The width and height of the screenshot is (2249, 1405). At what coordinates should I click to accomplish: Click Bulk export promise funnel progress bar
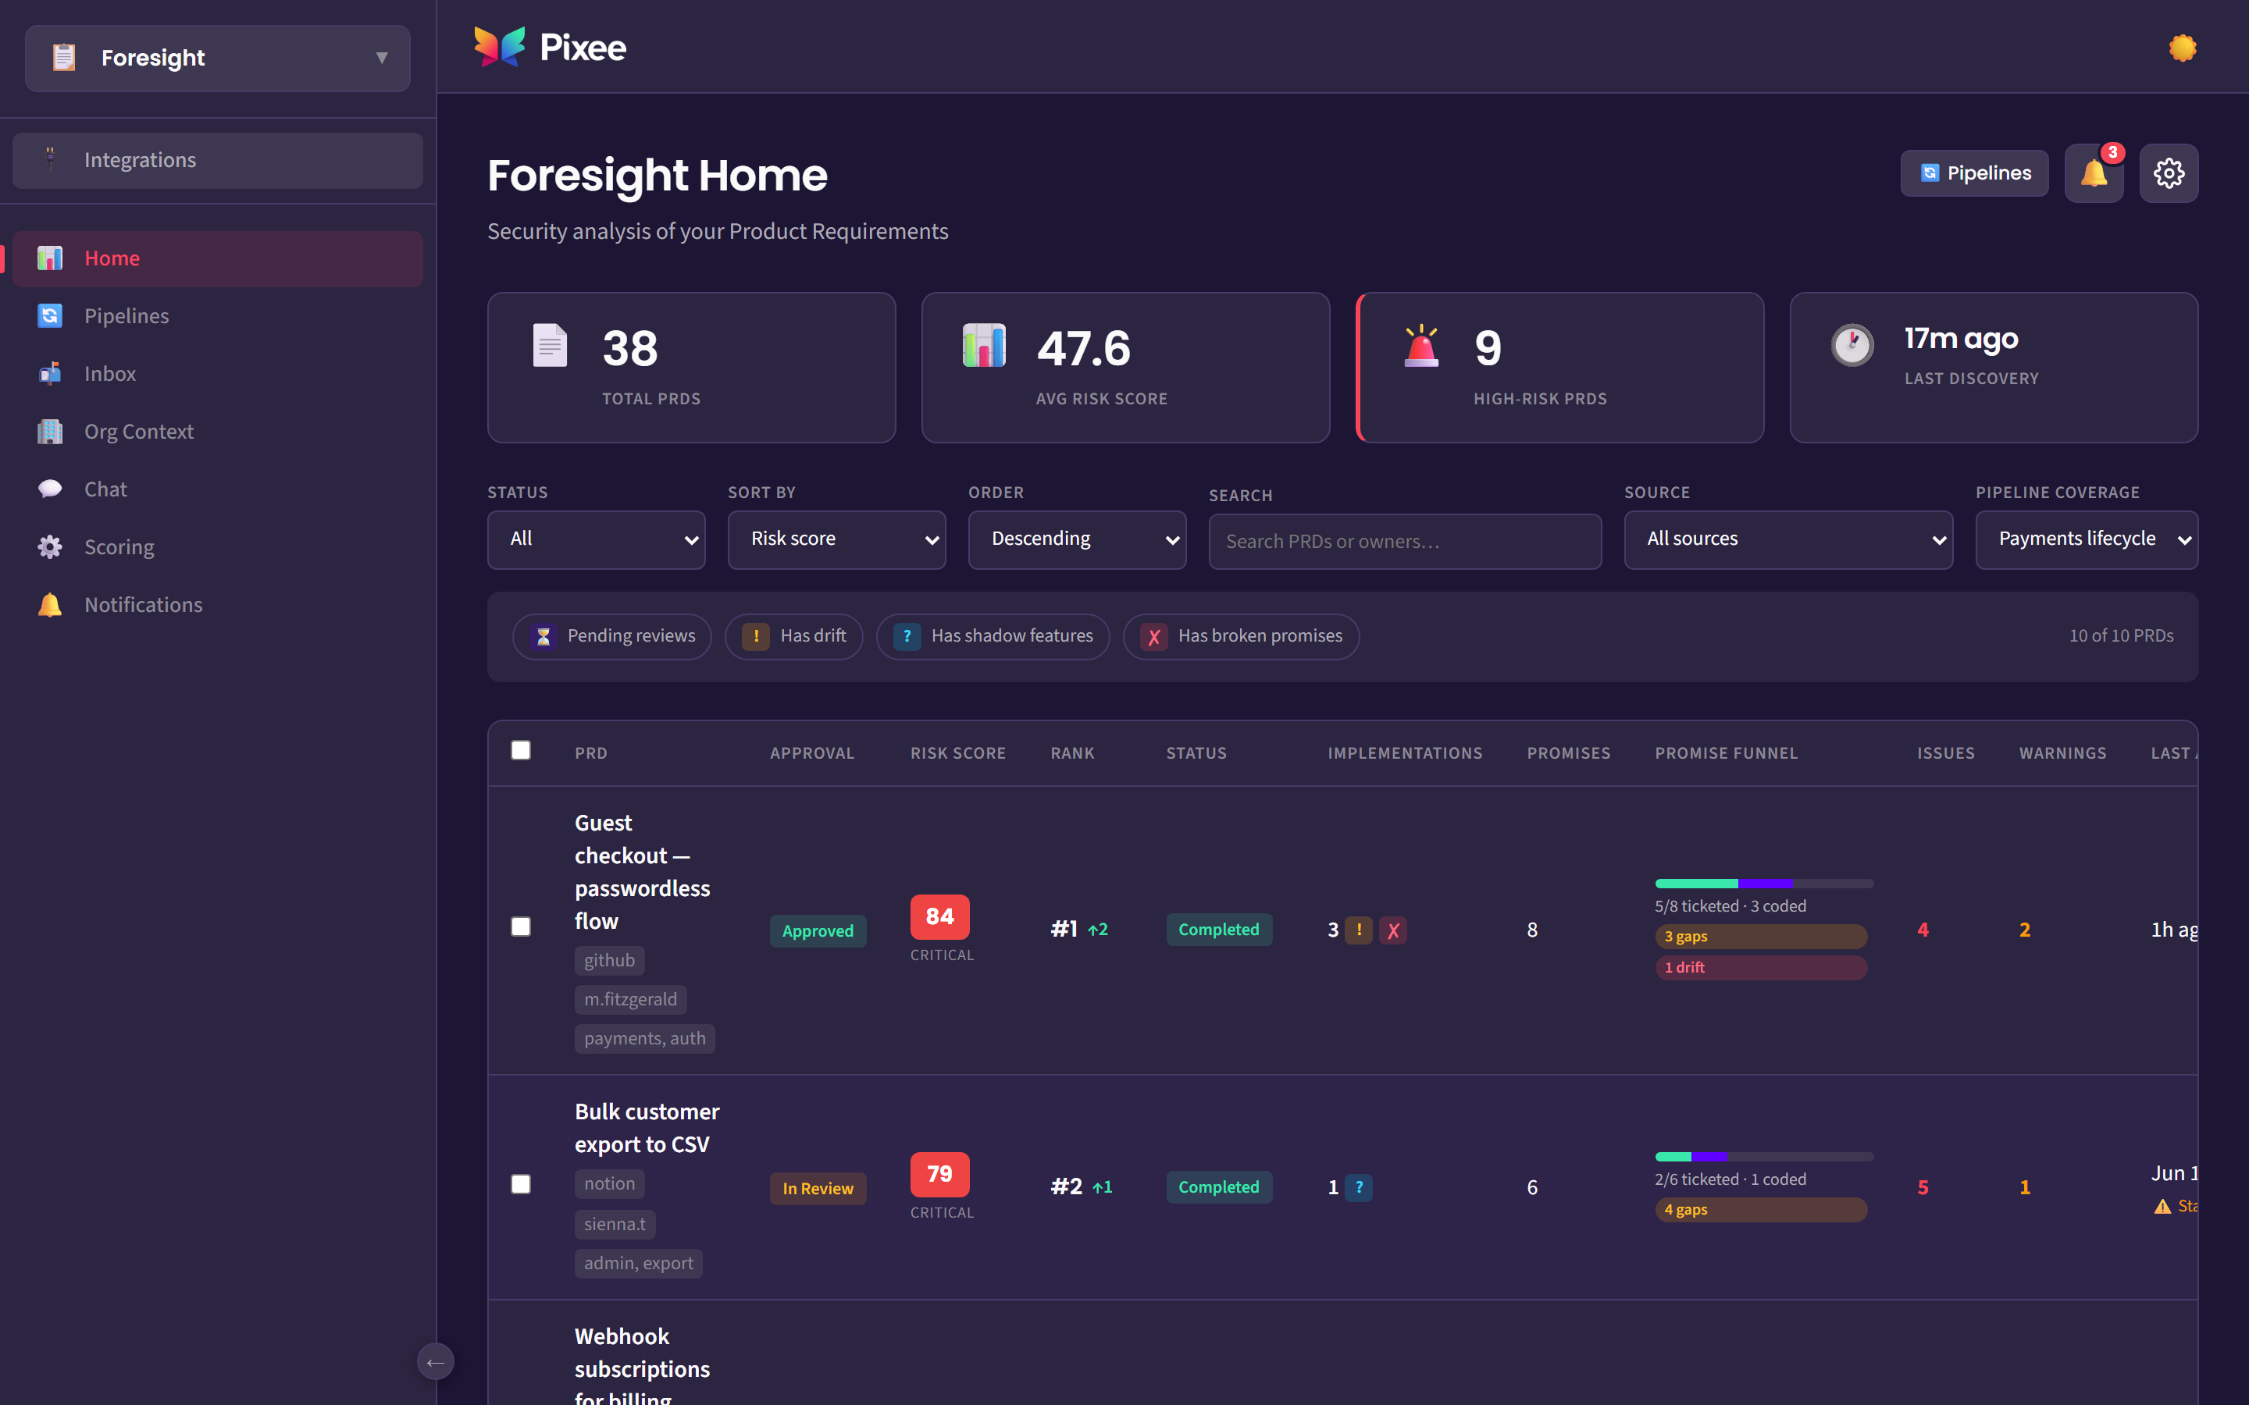(1764, 1156)
